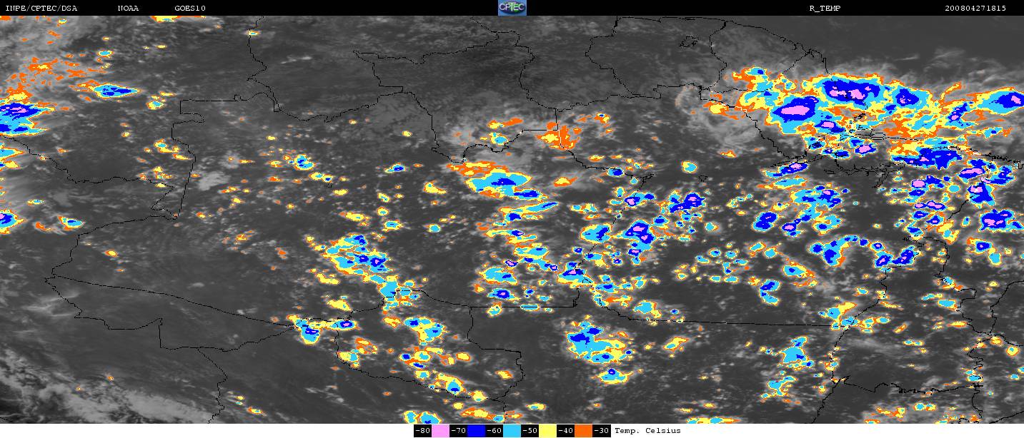Click the -70 temperature legend label
1024x438 pixels.
pos(458,430)
